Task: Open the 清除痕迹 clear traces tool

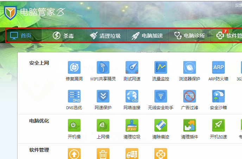Action: click(x=160, y=125)
